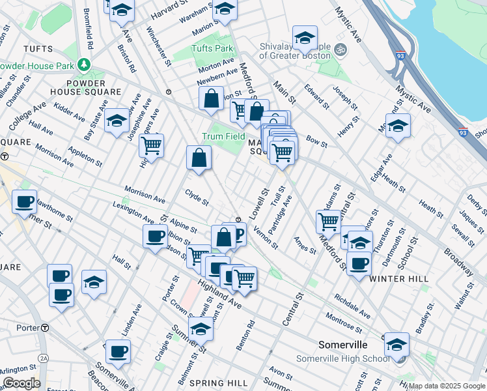Viewport: 487px width, 391px height.
Task: Open the shopping bag marker beside Medford St cart
Action: [x=257, y=113]
